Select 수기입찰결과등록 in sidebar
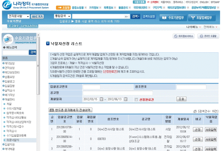Screen dimensions: 222x151 click(16, 135)
